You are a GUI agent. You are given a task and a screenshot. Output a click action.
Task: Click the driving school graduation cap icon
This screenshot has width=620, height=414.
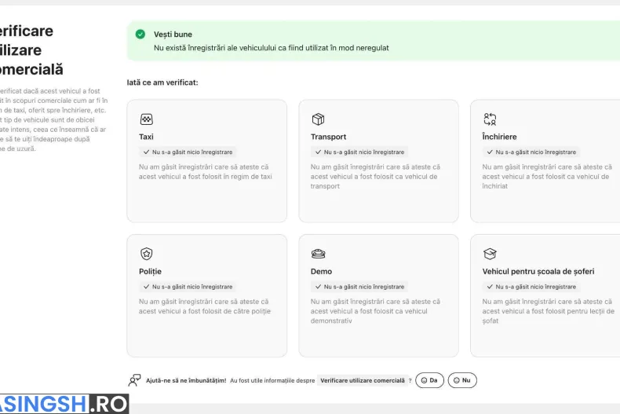click(x=490, y=254)
